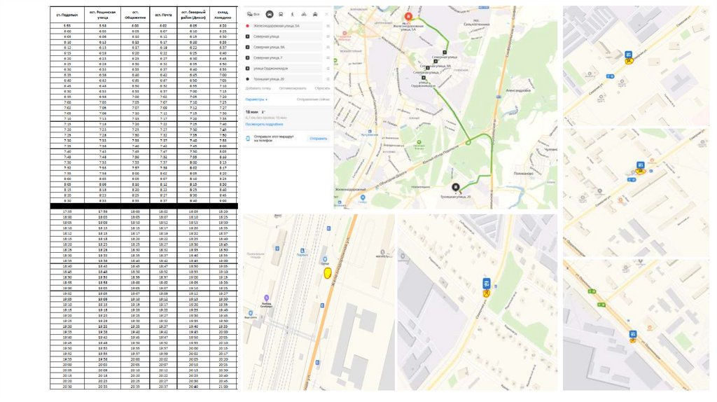Pick the taxi route mode icon
The height and width of the screenshot is (402, 717).
point(316,14)
